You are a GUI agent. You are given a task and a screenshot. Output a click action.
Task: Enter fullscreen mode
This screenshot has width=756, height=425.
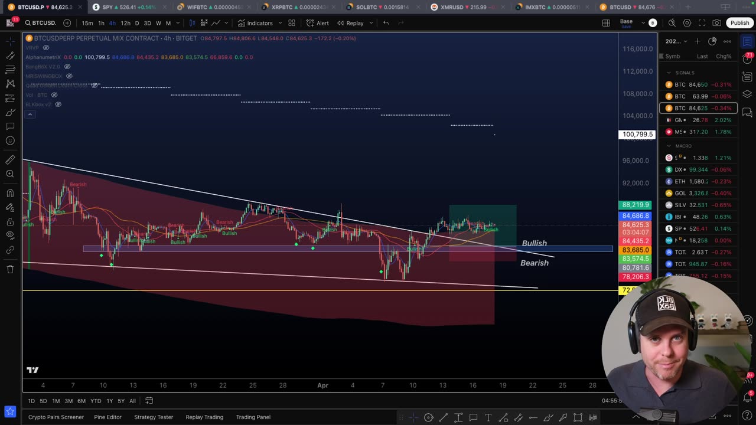pyautogui.click(x=702, y=23)
